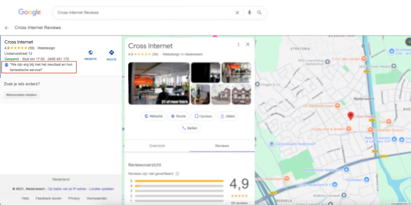Clear the search box with X icon
The image size is (411, 205).
click(x=237, y=13)
